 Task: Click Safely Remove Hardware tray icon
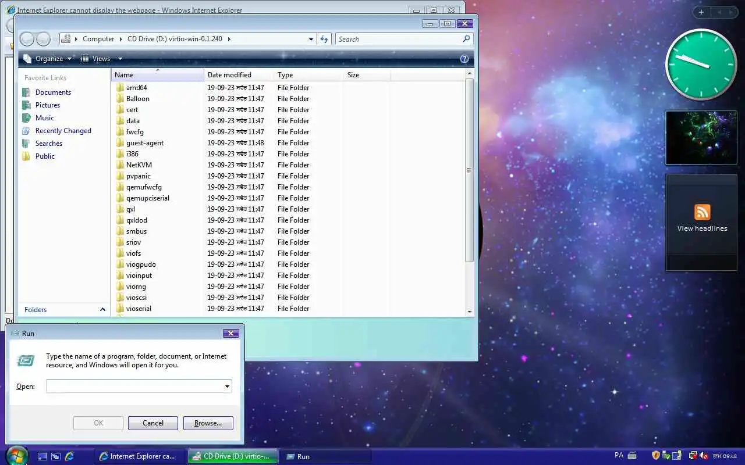click(666, 456)
